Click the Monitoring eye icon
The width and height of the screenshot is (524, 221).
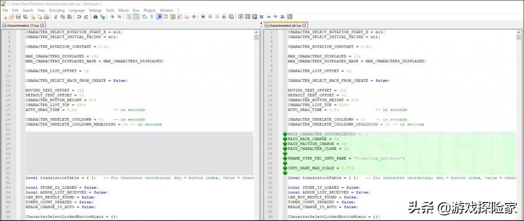coord(194,17)
